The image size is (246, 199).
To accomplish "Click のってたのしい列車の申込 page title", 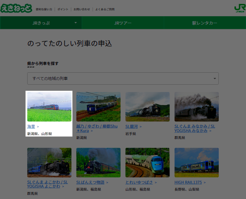I will point(70,43).
